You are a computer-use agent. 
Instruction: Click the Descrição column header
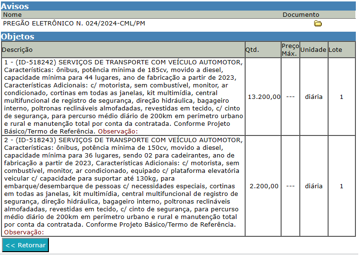(18, 49)
